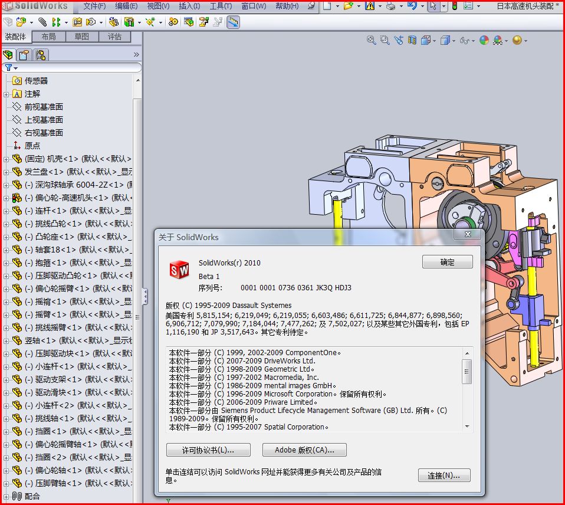The width and height of the screenshot is (565, 505).
Task: Activate the Move Component tool
Action: (90, 22)
